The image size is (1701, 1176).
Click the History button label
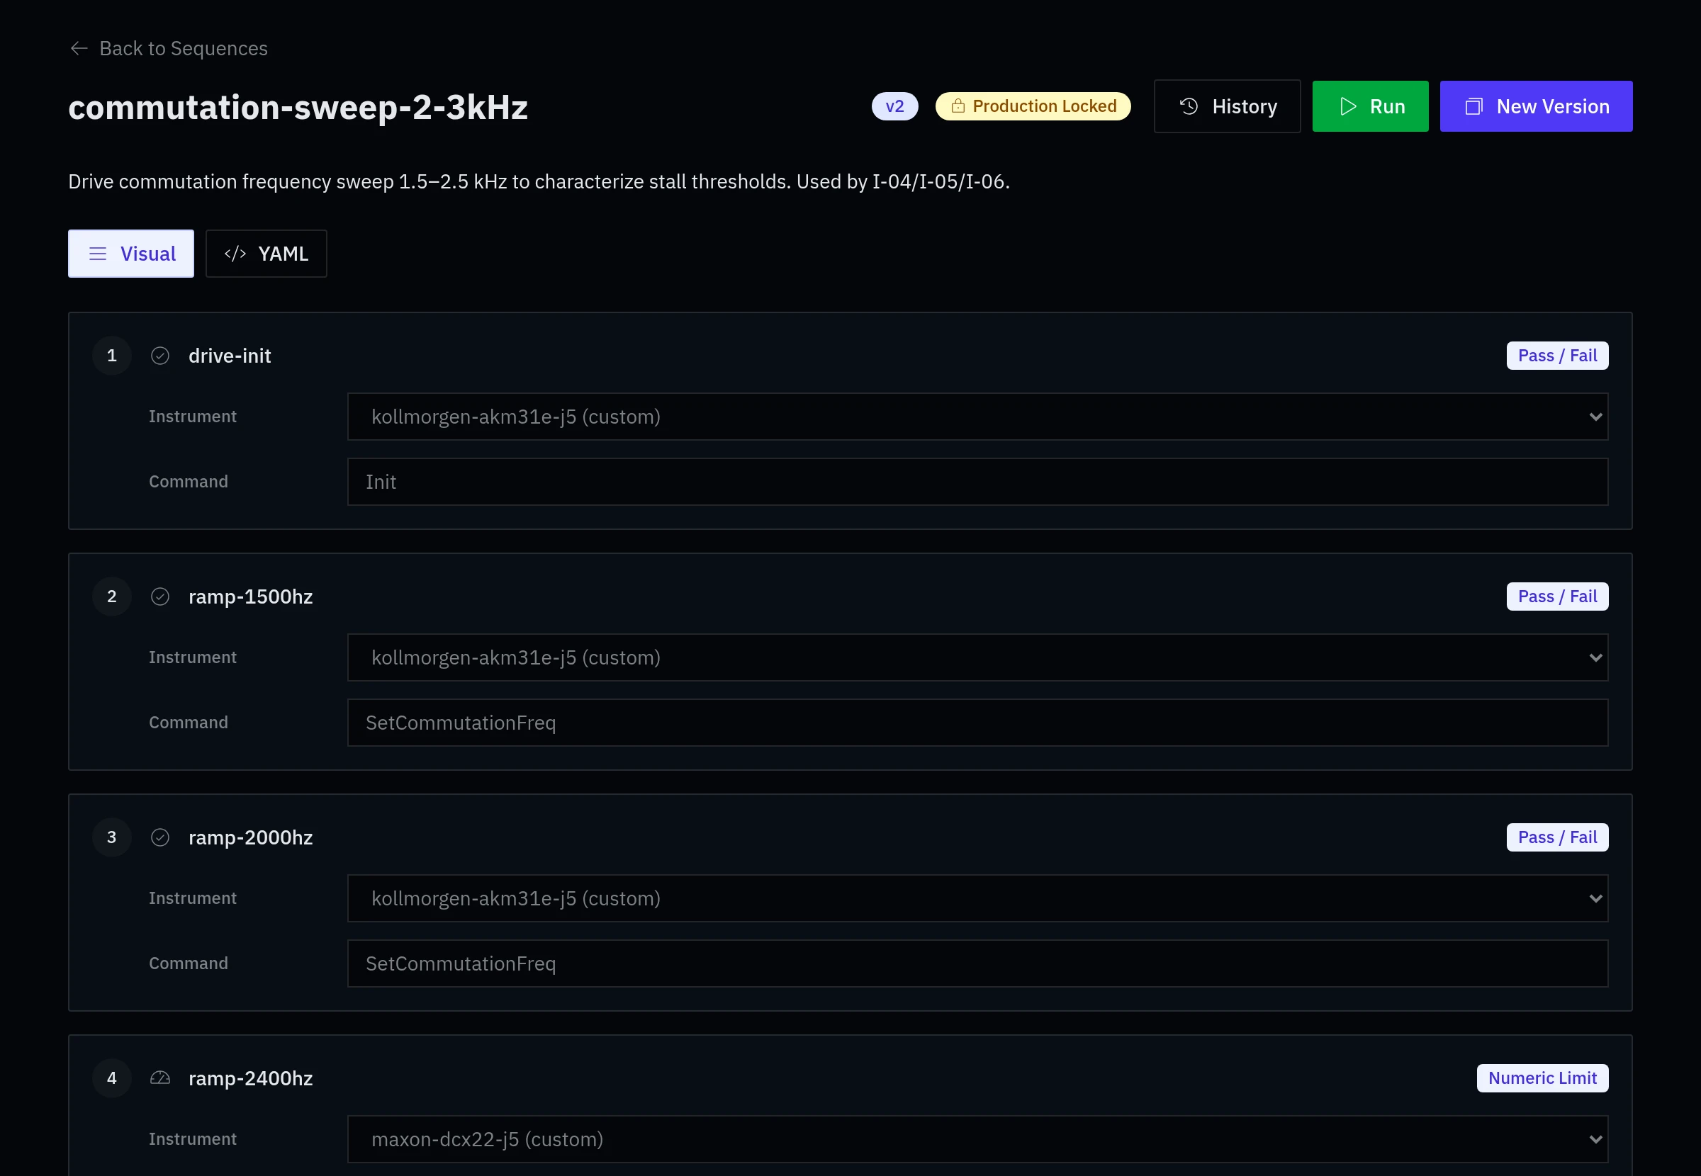click(1244, 107)
